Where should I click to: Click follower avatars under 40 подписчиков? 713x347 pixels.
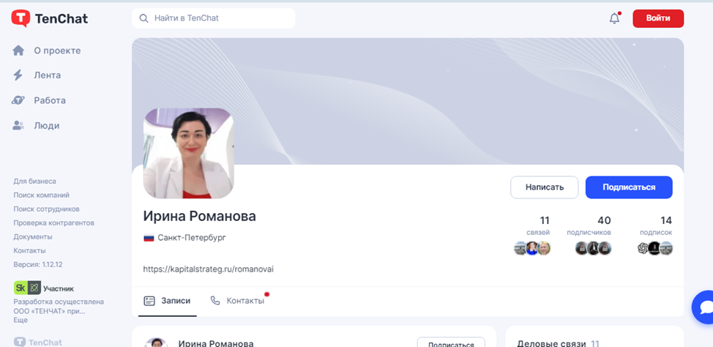593,248
